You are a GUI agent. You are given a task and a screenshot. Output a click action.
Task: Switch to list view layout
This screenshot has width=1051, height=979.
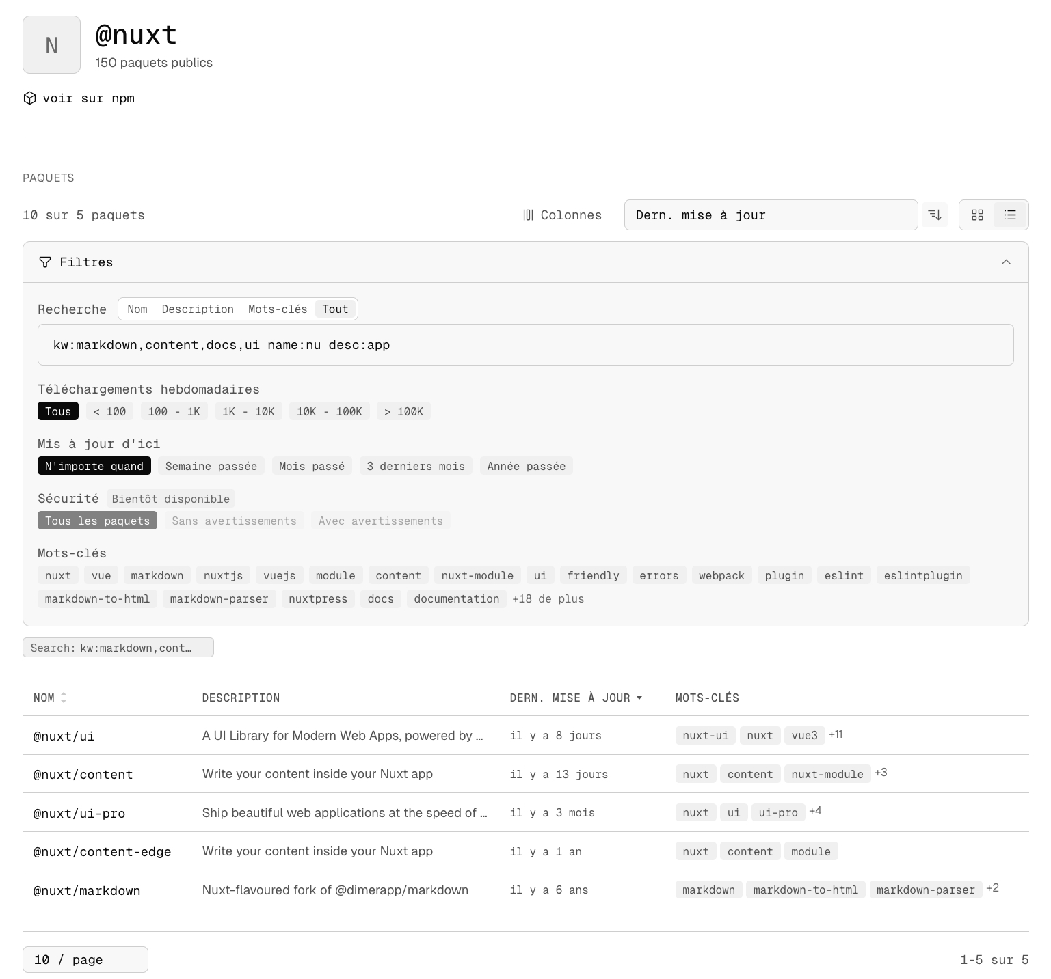1010,215
